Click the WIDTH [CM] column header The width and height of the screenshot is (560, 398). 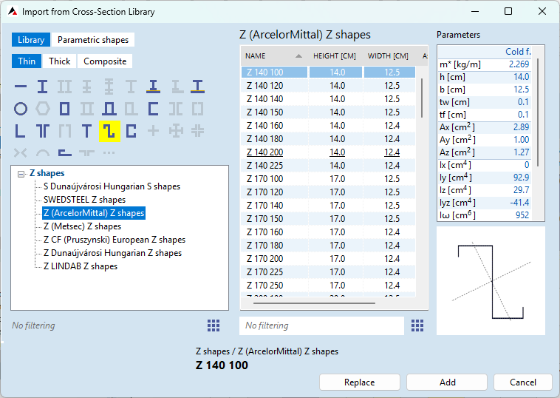[x=388, y=56]
